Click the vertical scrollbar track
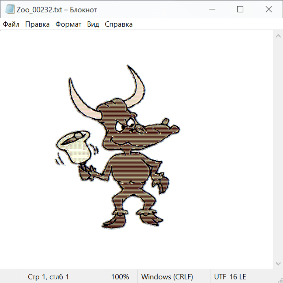 coord(278,149)
